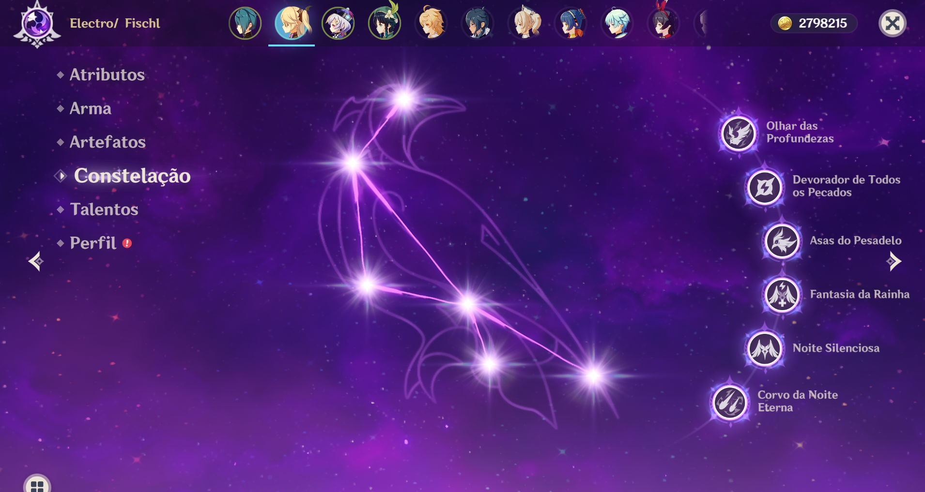
Task: Click the Corvo da Noite Eterna label
Action: pos(798,401)
